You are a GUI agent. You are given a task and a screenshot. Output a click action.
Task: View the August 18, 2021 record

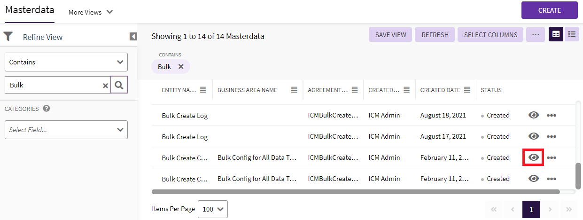tap(533, 115)
